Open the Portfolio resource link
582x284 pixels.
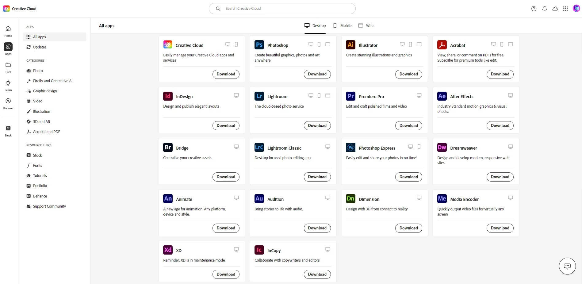pos(55,186)
